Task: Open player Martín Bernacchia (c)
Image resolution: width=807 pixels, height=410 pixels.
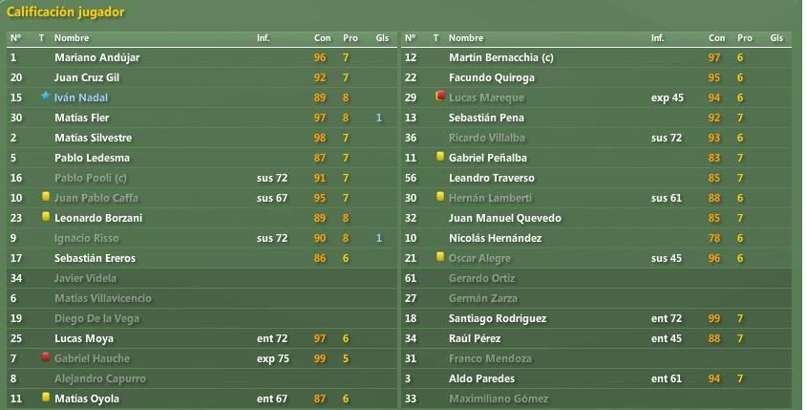Action: pyautogui.click(x=500, y=57)
